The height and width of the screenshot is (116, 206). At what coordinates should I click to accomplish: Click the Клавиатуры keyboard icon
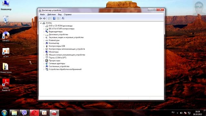pos(47,40)
